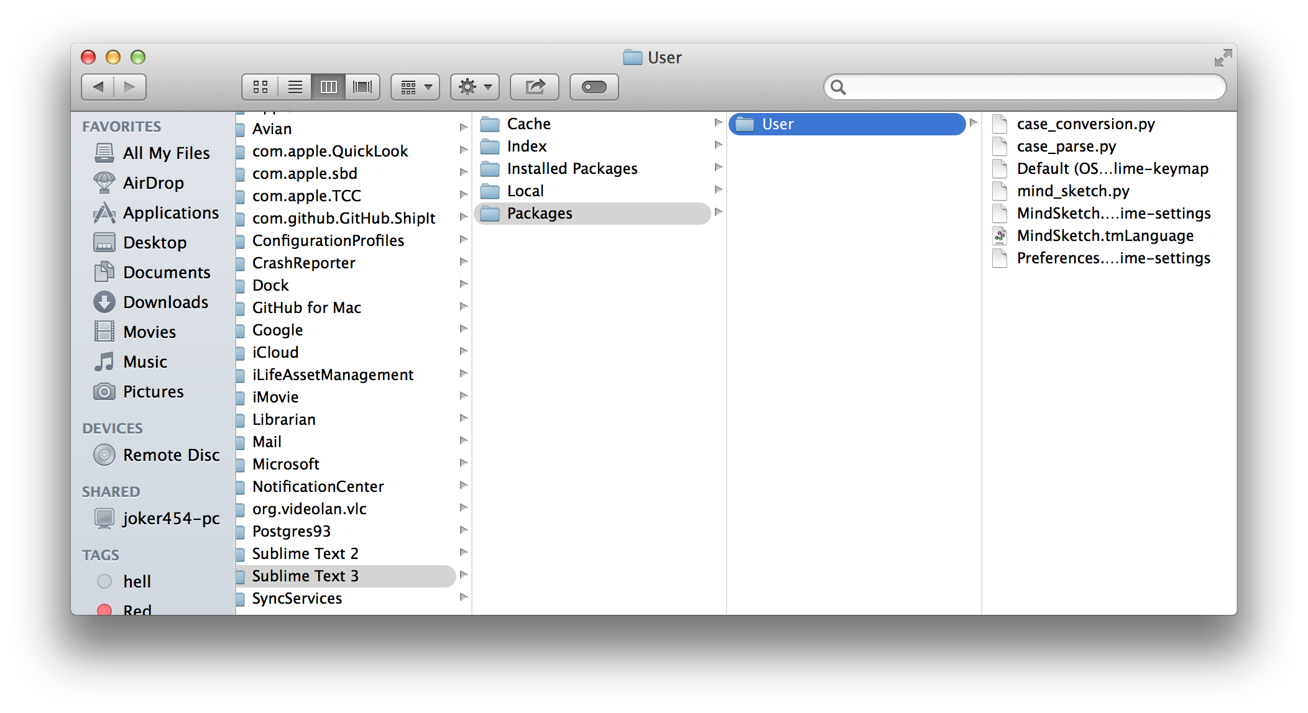The height and width of the screenshot is (713, 1308).
Task: Click the Share toolbar button
Action: [534, 87]
